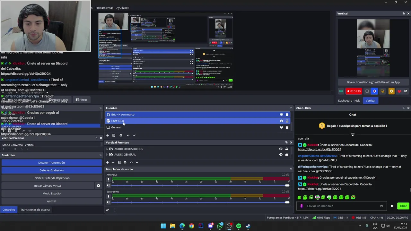Toggle visibility of Brio 4K con marco
The image size is (411, 231).
tap(281, 115)
